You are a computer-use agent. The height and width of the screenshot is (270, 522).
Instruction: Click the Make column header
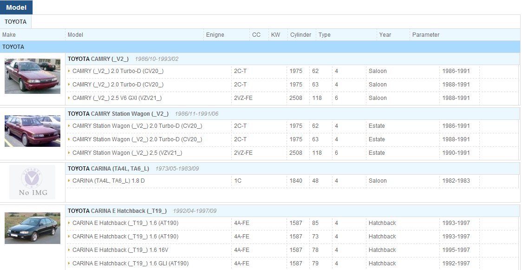pos(9,35)
